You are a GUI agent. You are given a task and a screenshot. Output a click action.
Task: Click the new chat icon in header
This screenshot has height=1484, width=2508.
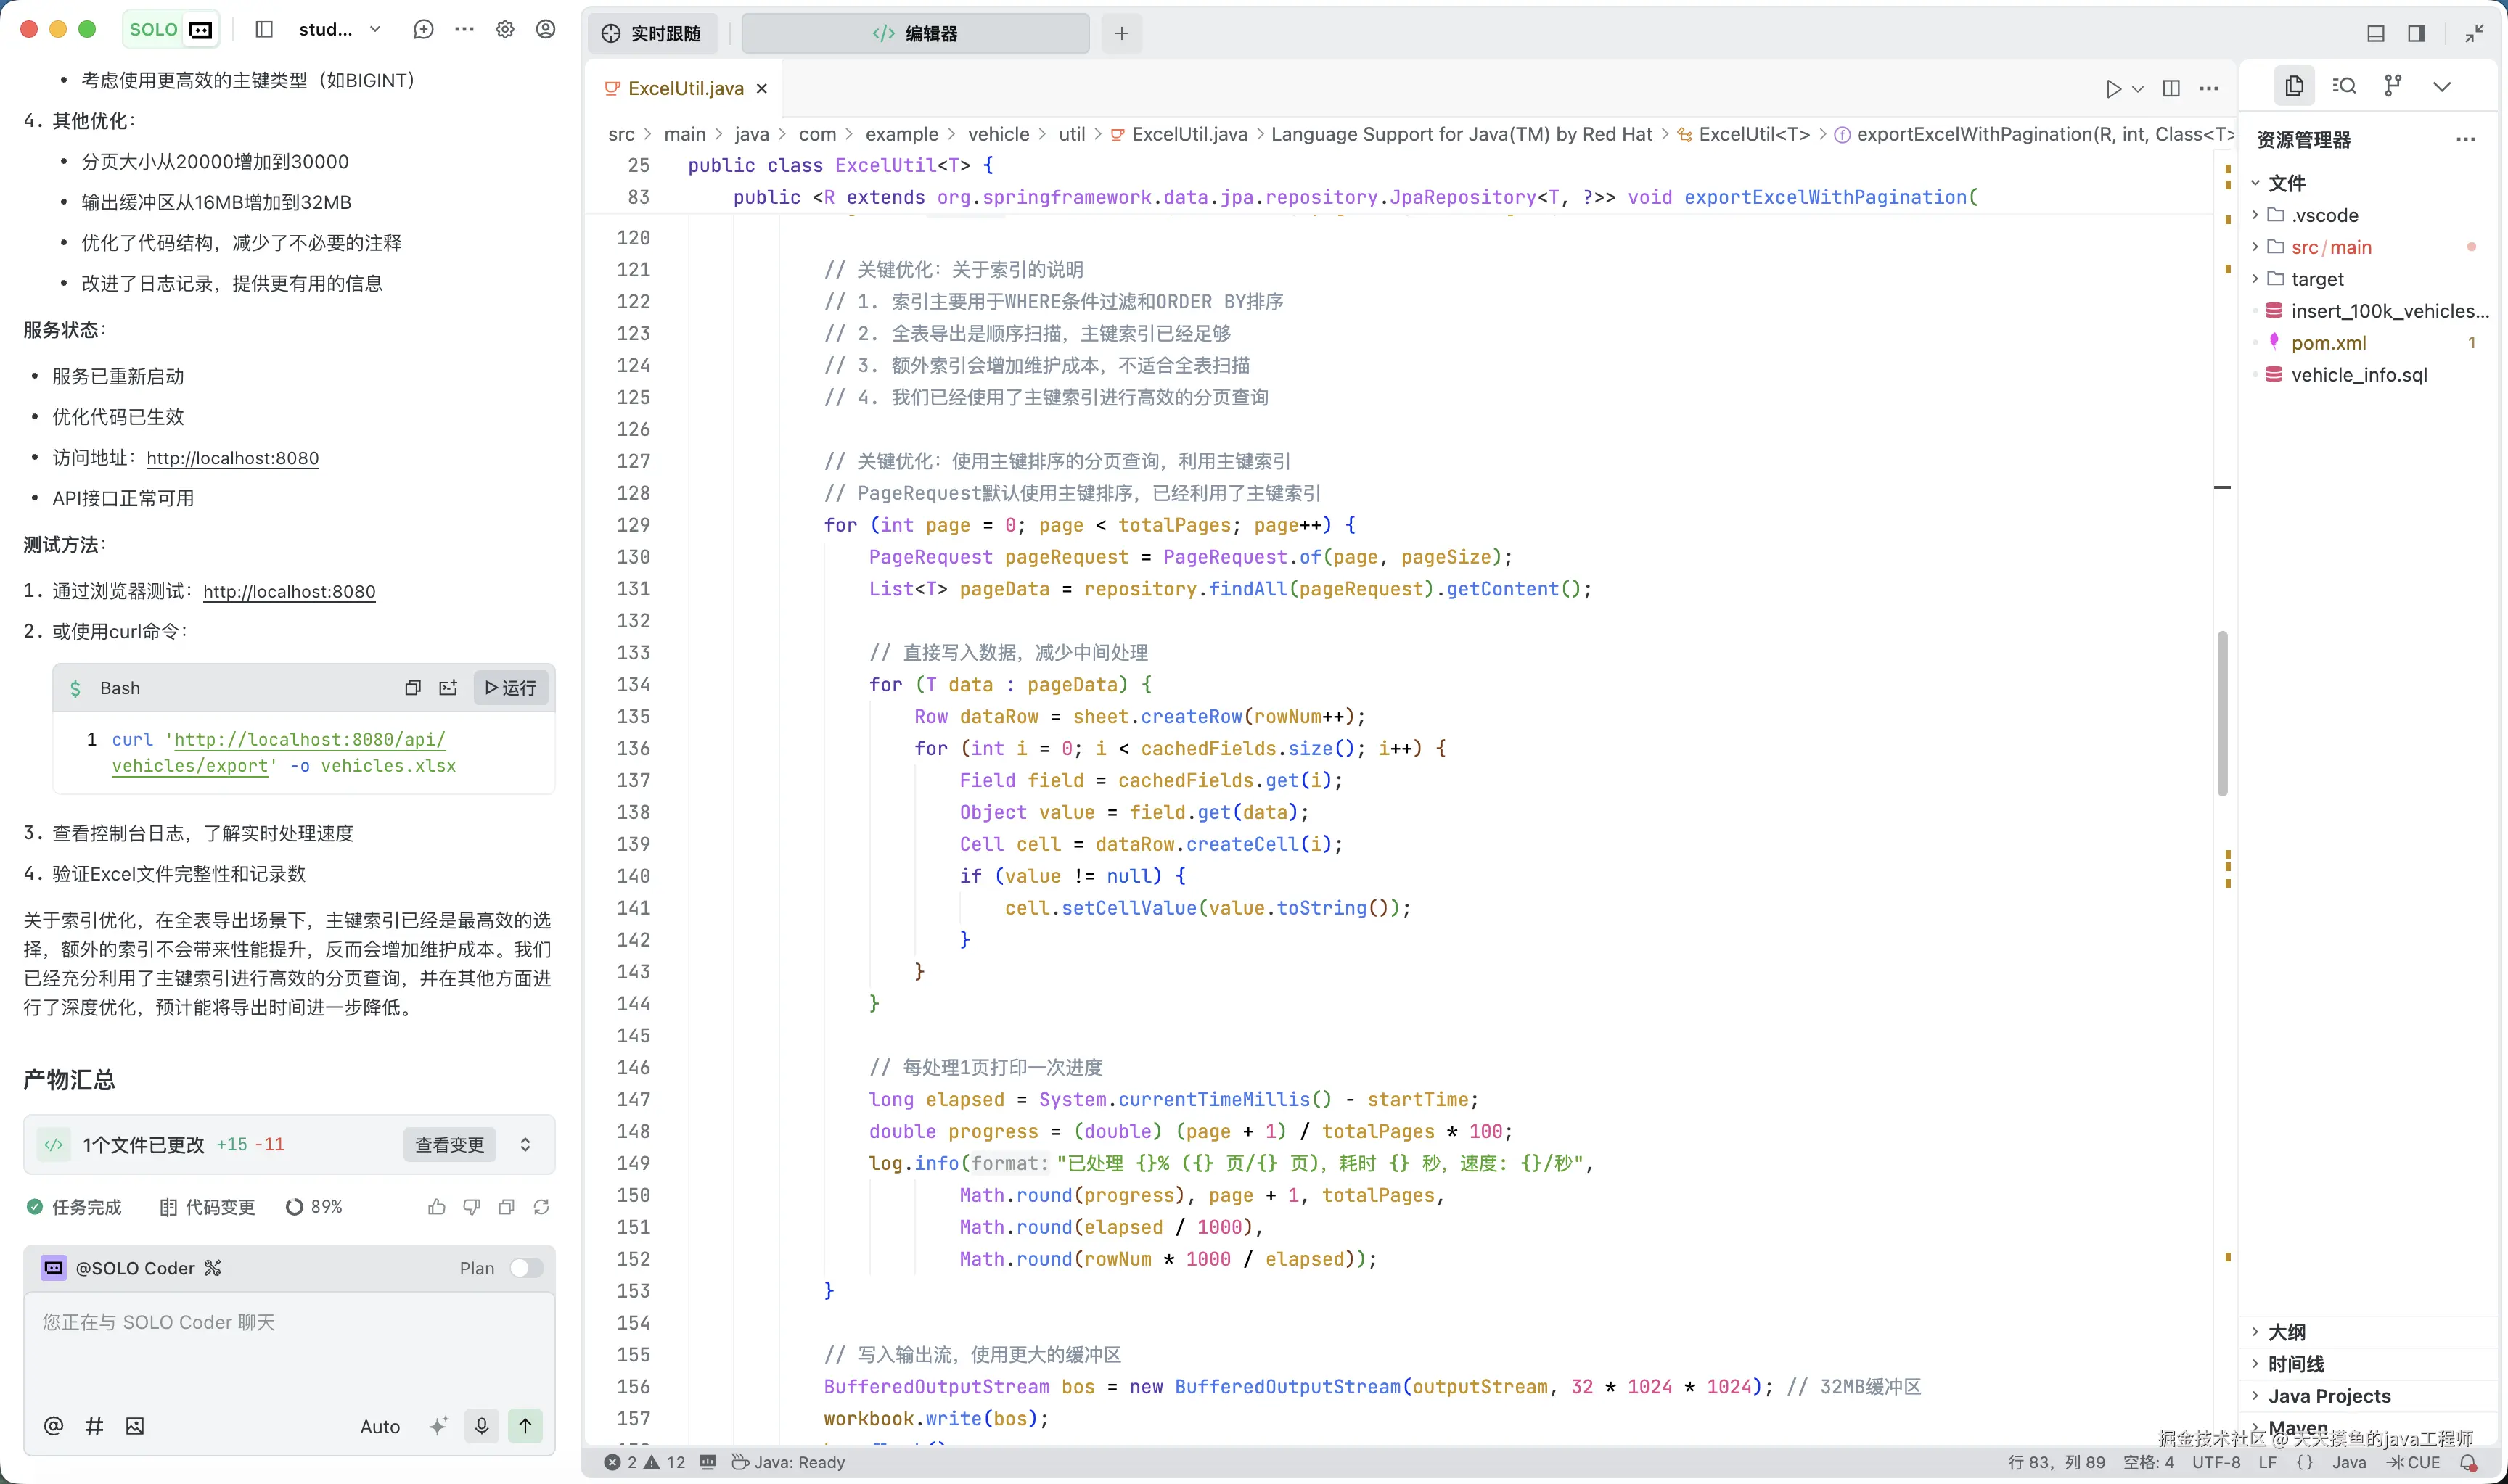[423, 30]
